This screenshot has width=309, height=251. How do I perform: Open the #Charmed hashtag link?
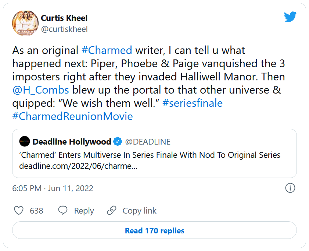pos(107,50)
